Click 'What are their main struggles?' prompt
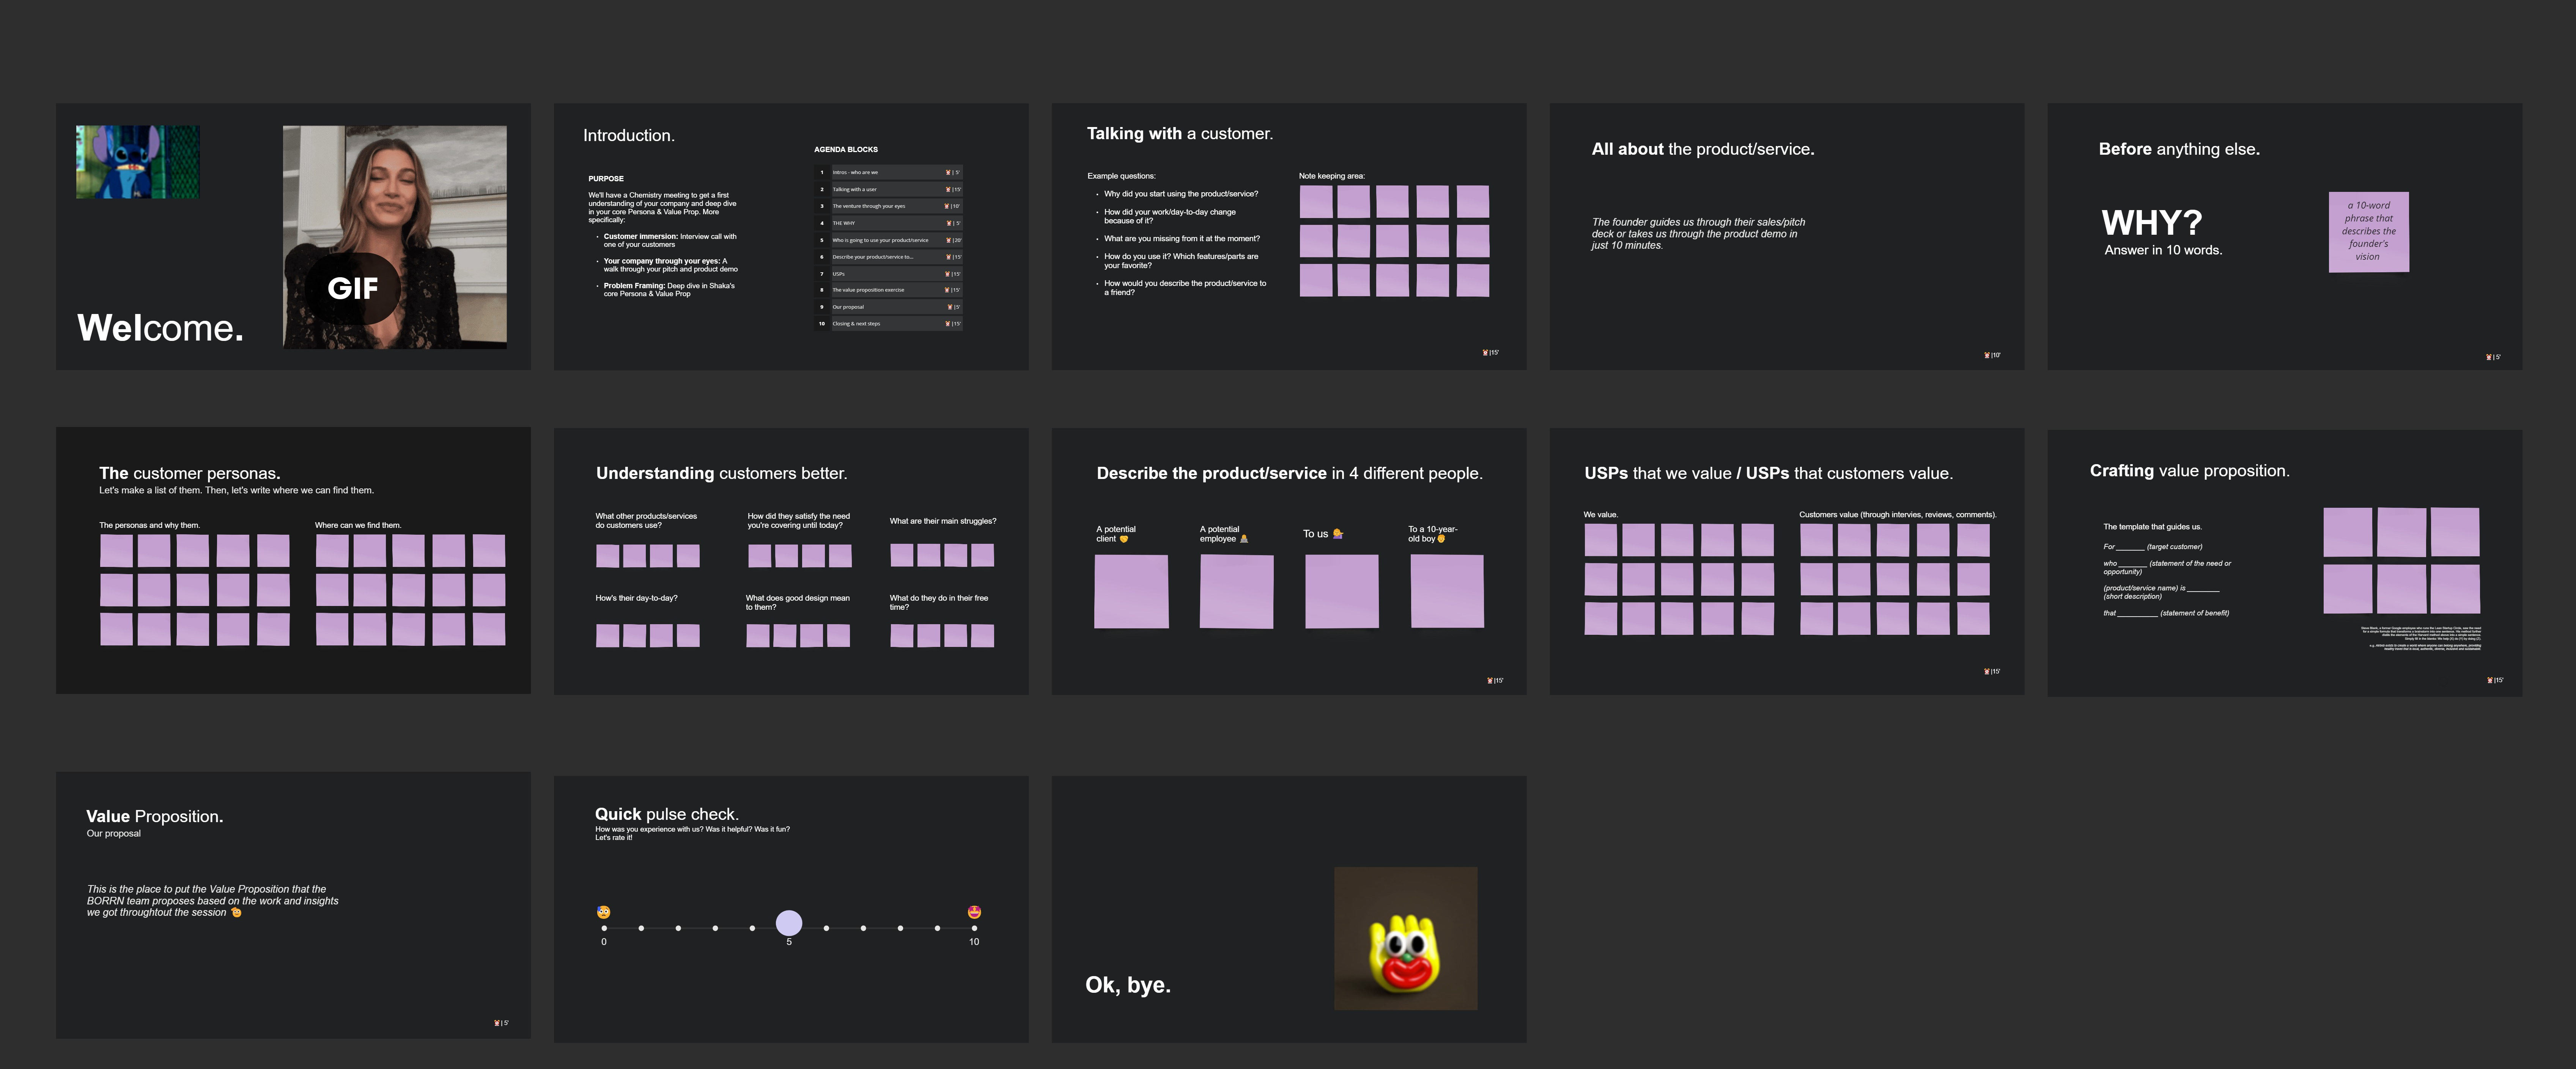2576x1069 pixels. [x=943, y=521]
